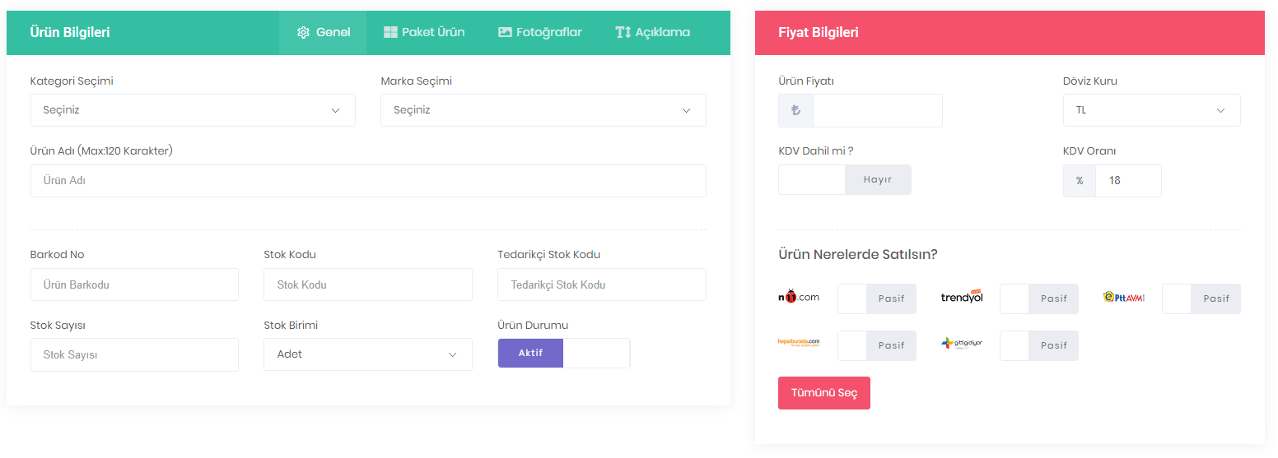Go to the Açıklama tab
This screenshot has width=1278, height=458.
(x=652, y=33)
